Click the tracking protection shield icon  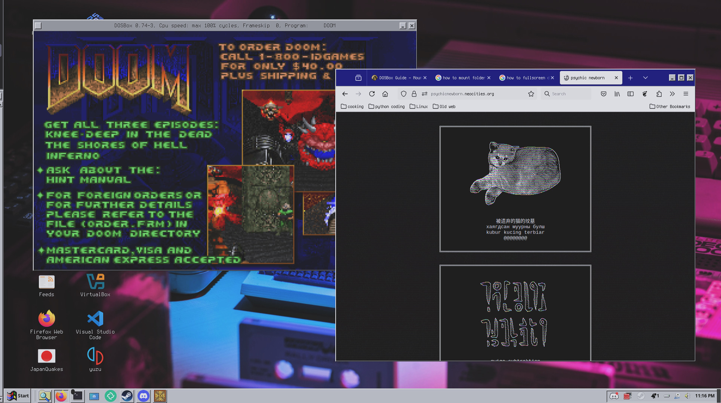(x=403, y=94)
